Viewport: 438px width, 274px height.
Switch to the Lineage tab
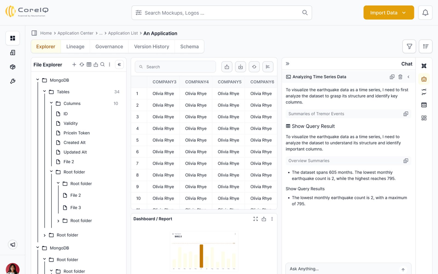coord(75,47)
